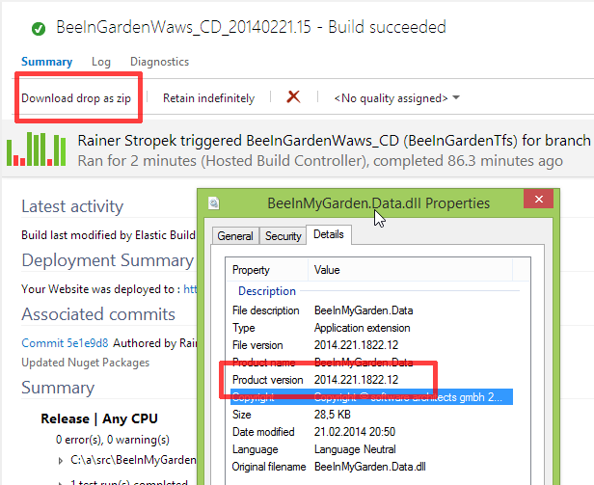
Task: Click Download drop as zip
Action: 76,98
